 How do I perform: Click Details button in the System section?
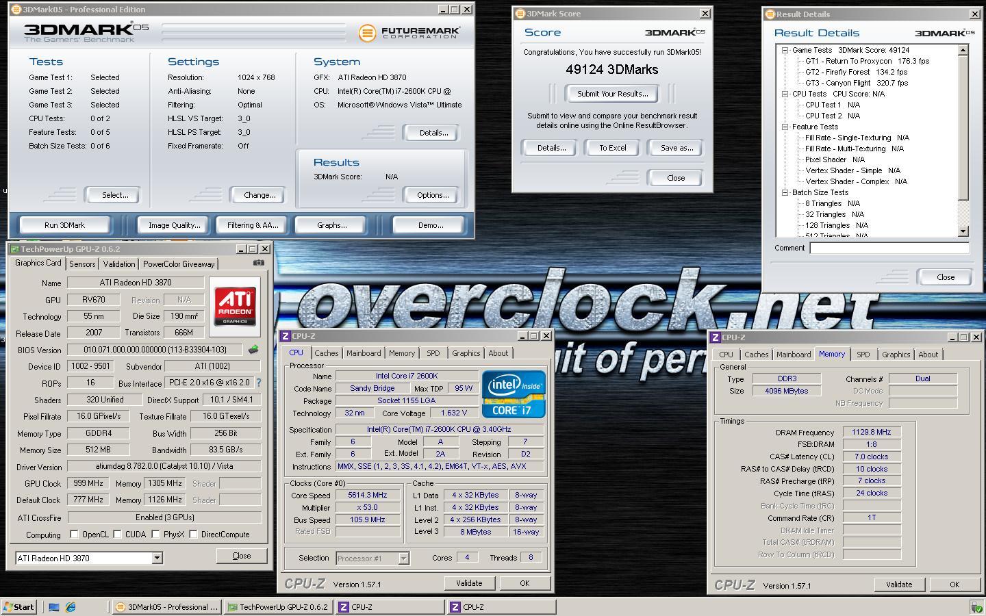(433, 133)
